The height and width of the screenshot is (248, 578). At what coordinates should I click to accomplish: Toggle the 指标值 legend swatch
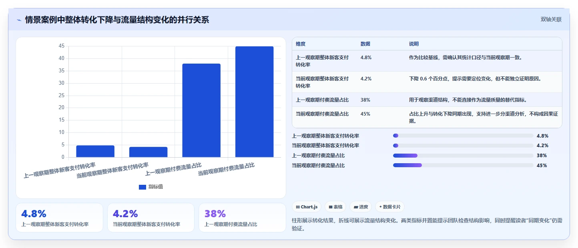(142, 187)
